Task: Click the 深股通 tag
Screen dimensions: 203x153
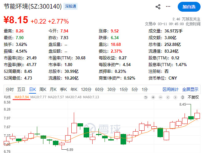Action: pos(70,6)
